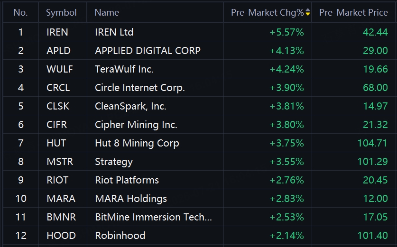Select Circle Internet Corp. name

tap(140, 88)
